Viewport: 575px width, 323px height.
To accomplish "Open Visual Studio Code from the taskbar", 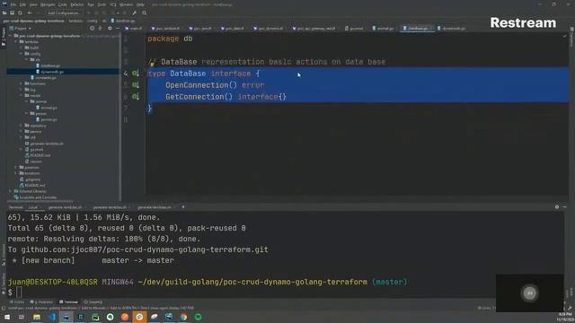I will coord(51,317).
